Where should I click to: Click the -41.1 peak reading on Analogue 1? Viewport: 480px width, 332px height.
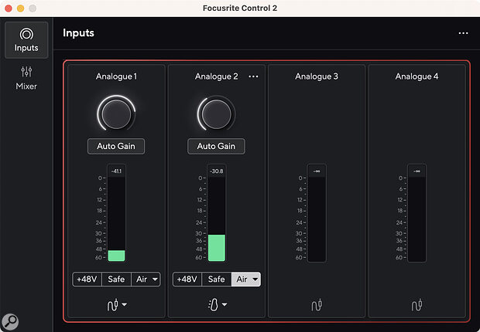(x=116, y=171)
